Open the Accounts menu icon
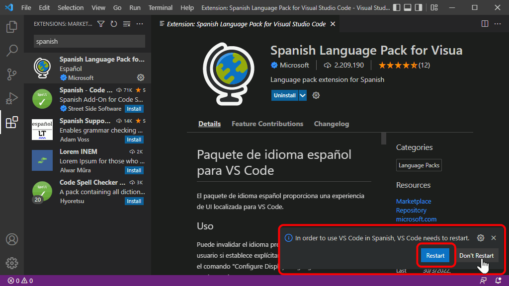 coord(12,239)
